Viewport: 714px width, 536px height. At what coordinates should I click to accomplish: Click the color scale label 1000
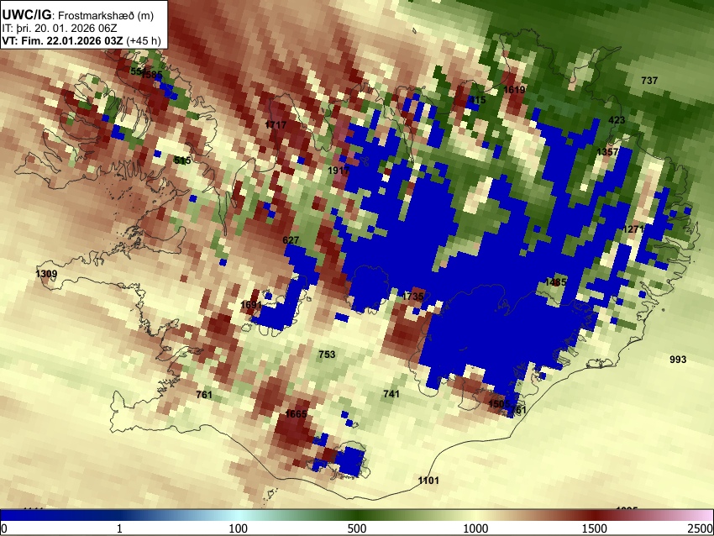click(475, 528)
